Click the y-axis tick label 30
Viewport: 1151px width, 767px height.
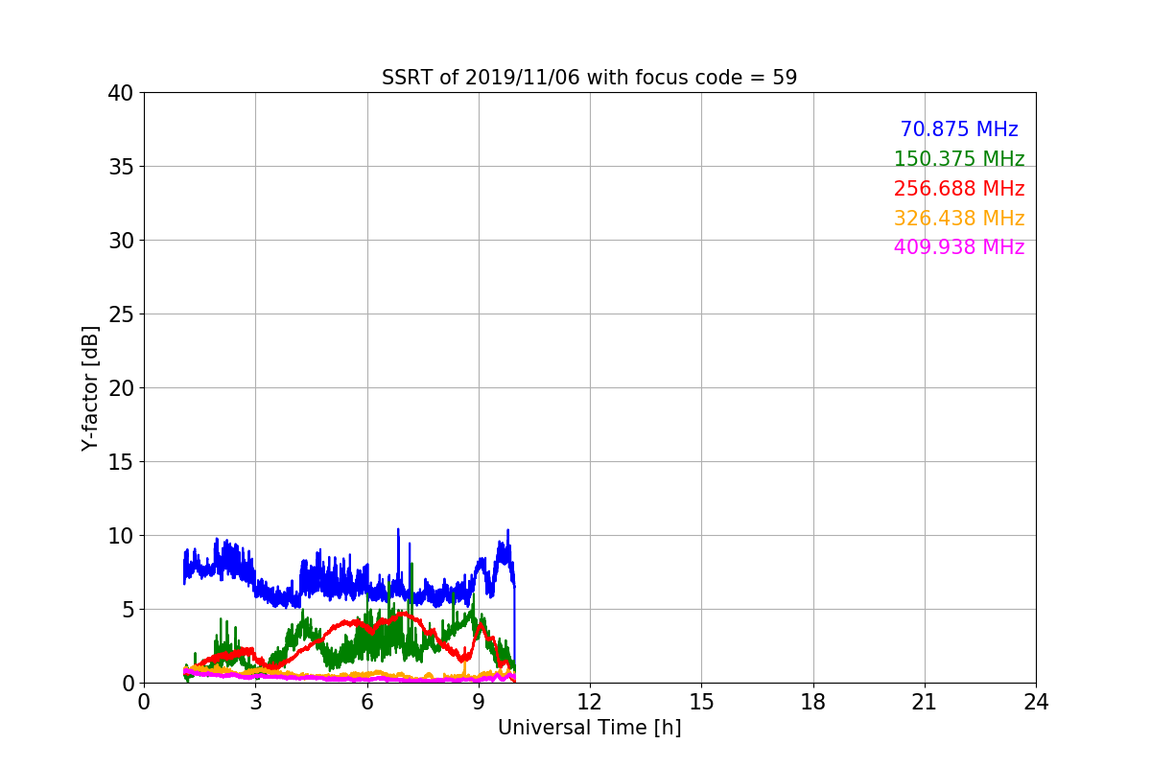120,241
